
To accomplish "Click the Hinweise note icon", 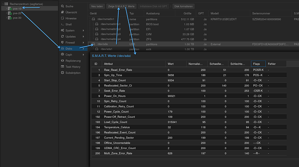I will click(x=62, y=18).
